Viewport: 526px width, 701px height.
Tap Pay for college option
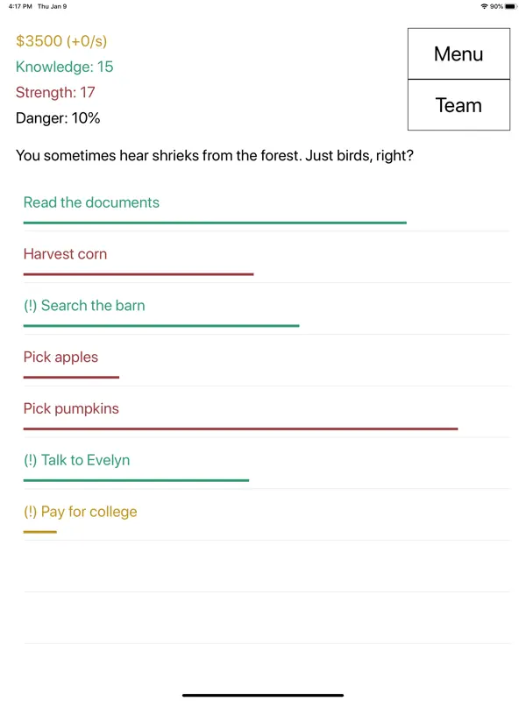(80, 512)
